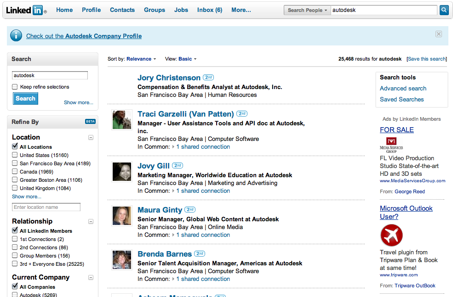Click the red airplane Tripware ad icon
This screenshot has width=453, height=297.
pyautogui.click(x=391, y=235)
